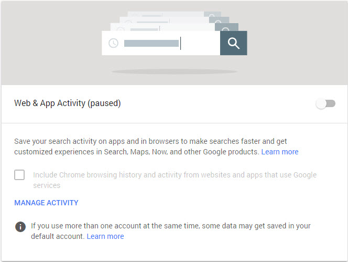
Task: Open Learn more link after default account
Action: click(105, 236)
